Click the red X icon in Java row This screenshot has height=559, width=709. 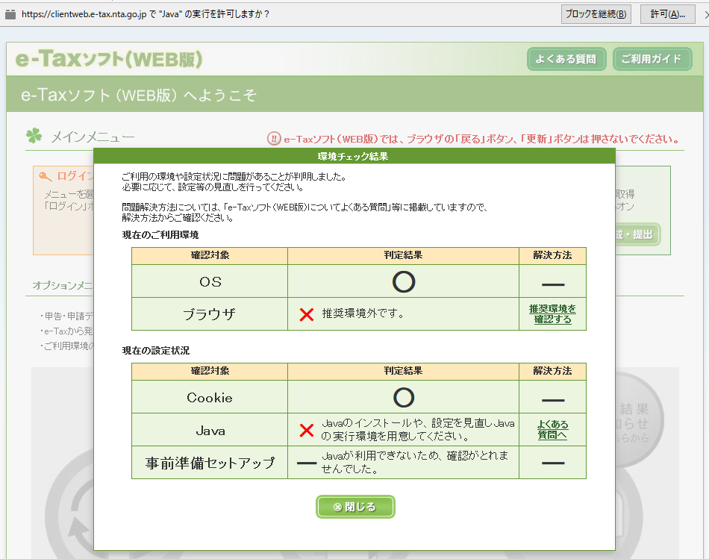pos(307,430)
